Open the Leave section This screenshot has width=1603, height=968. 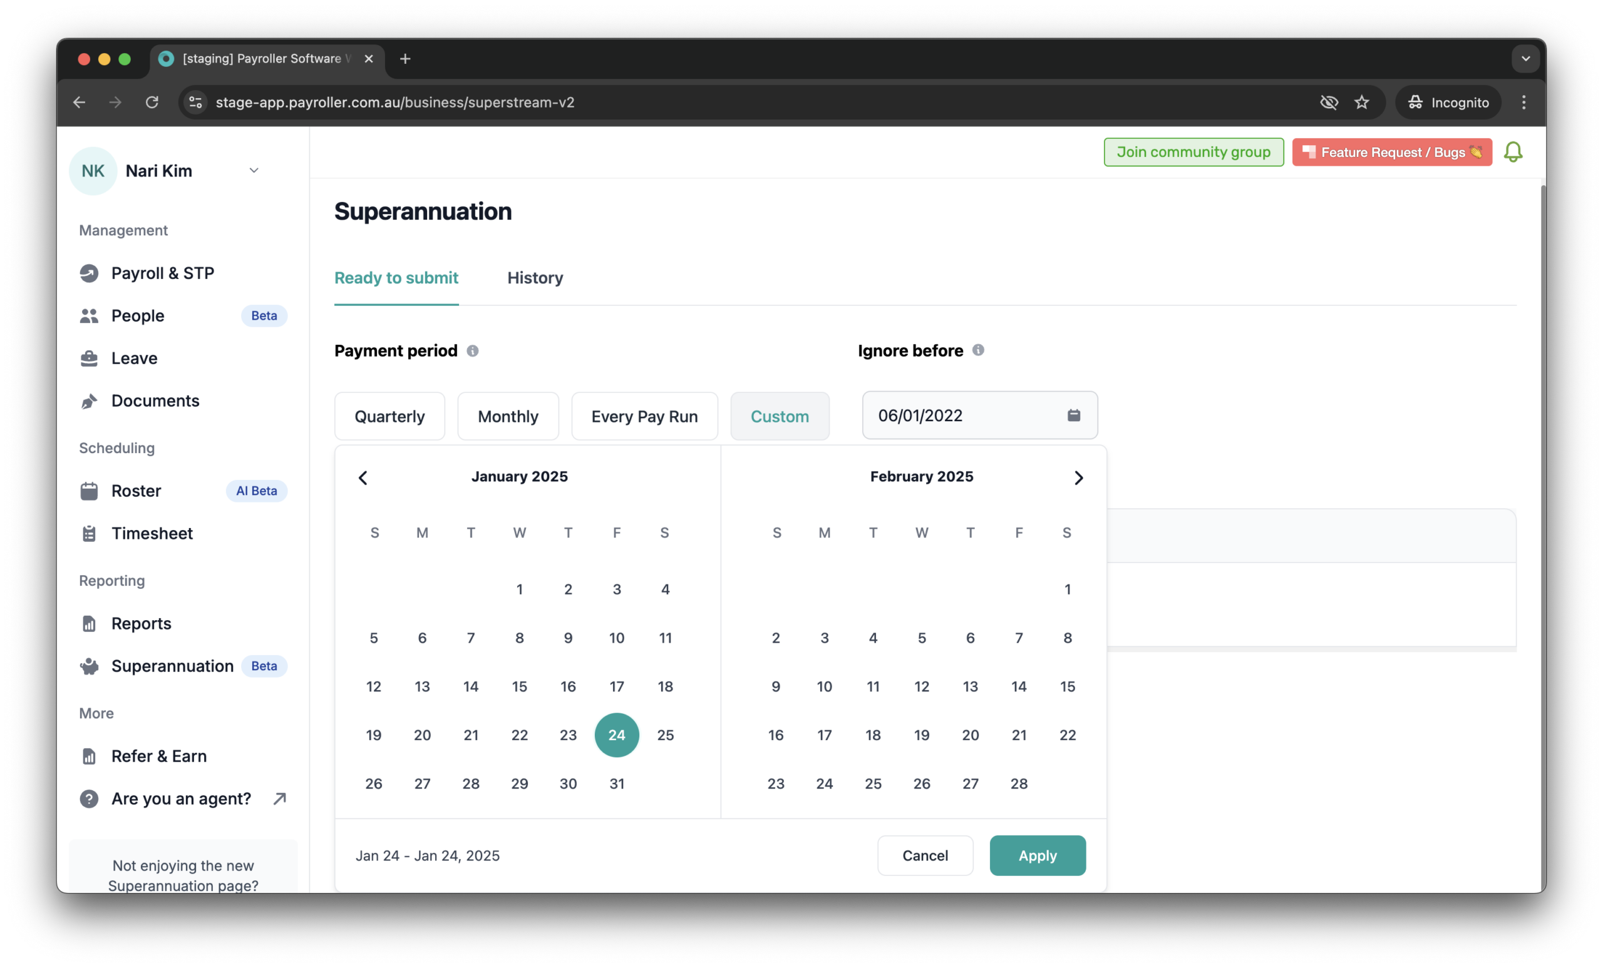tap(133, 357)
